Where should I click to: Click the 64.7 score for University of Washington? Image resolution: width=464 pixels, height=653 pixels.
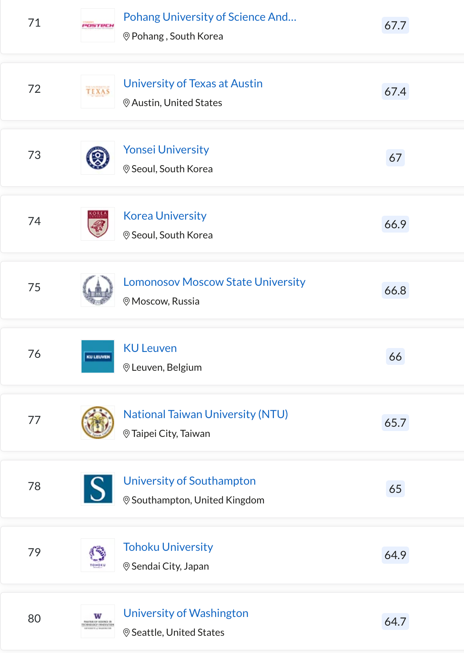point(395,622)
